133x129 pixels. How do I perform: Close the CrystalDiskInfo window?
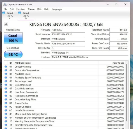[x=125, y=4]
